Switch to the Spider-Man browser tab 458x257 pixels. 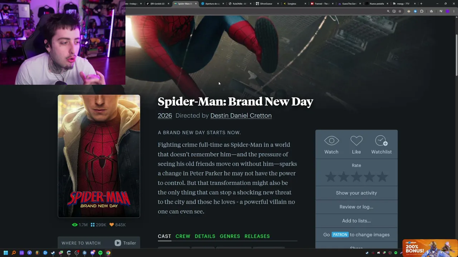point(185,4)
